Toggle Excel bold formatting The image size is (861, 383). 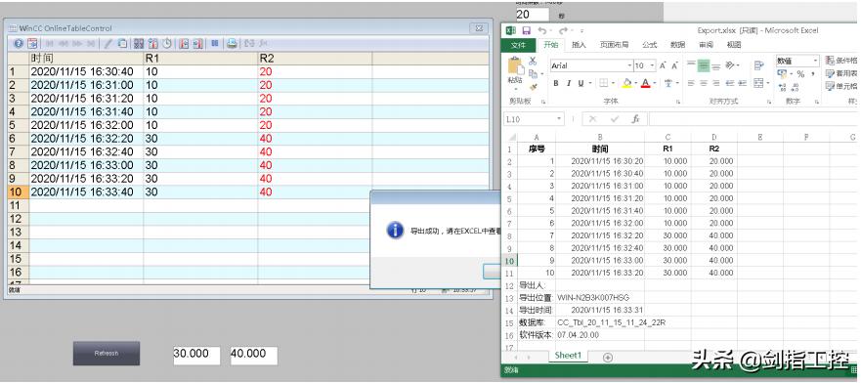point(556,83)
